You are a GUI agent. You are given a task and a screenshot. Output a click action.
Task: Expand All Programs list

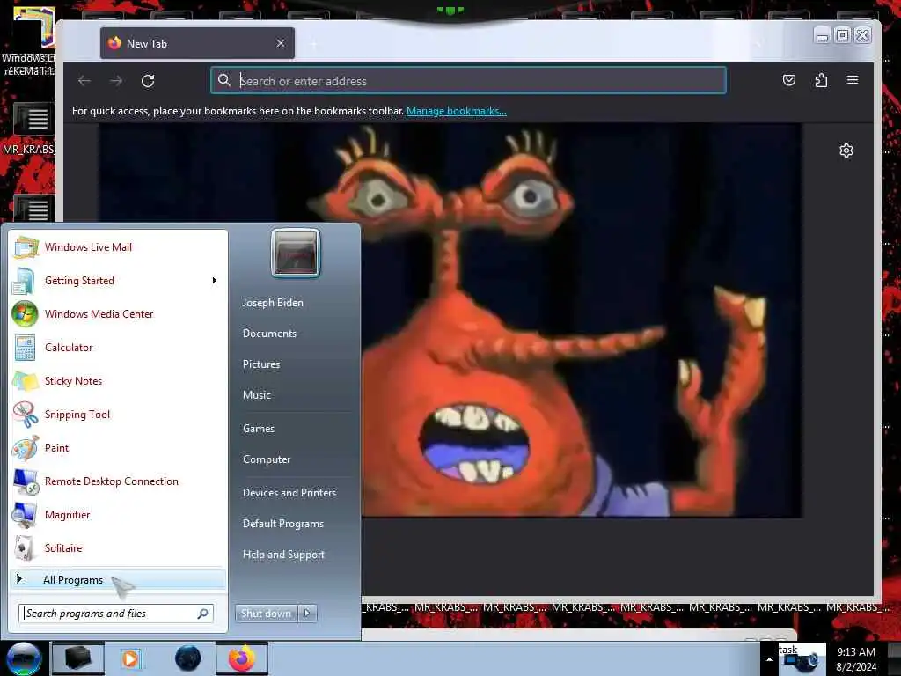click(118, 579)
